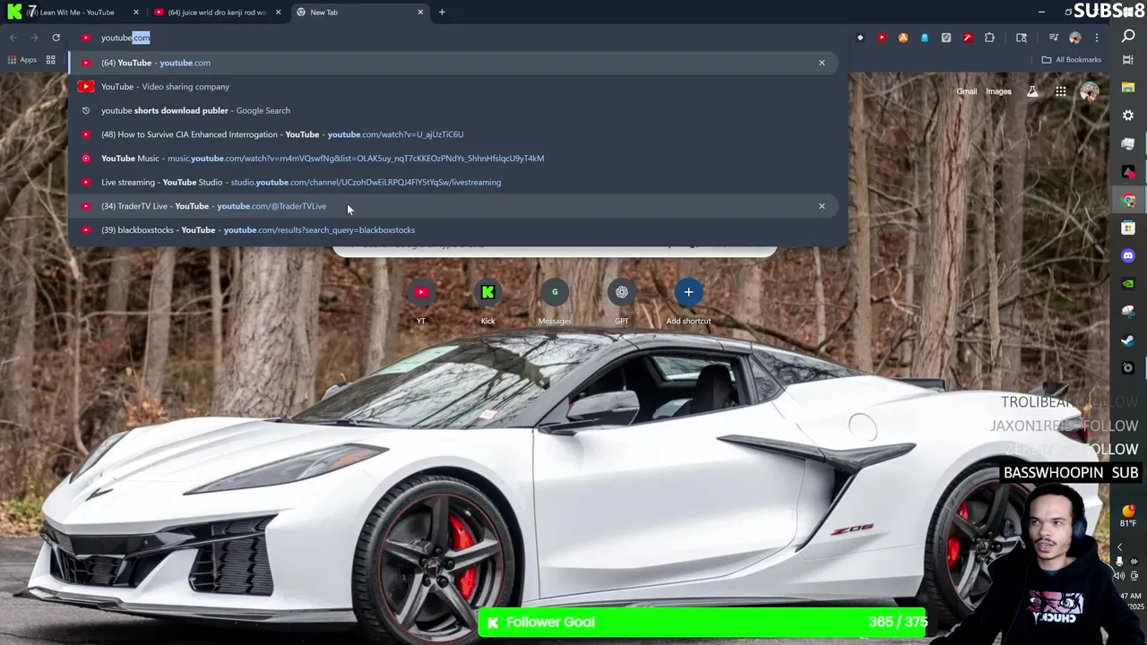This screenshot has height=645, width=1147.
Task: Close the Lean Wit Me YouTube tab
Action: (136, 13)
